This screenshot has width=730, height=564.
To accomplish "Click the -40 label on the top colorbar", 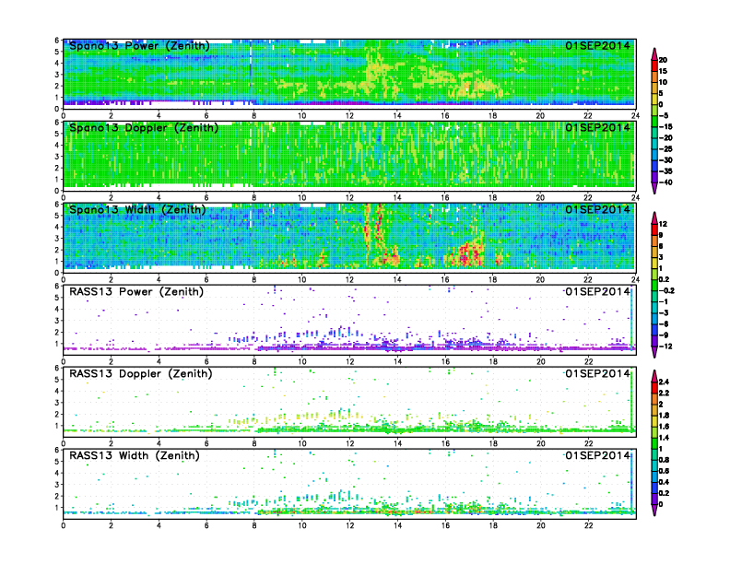I will [x=665, y=182].
